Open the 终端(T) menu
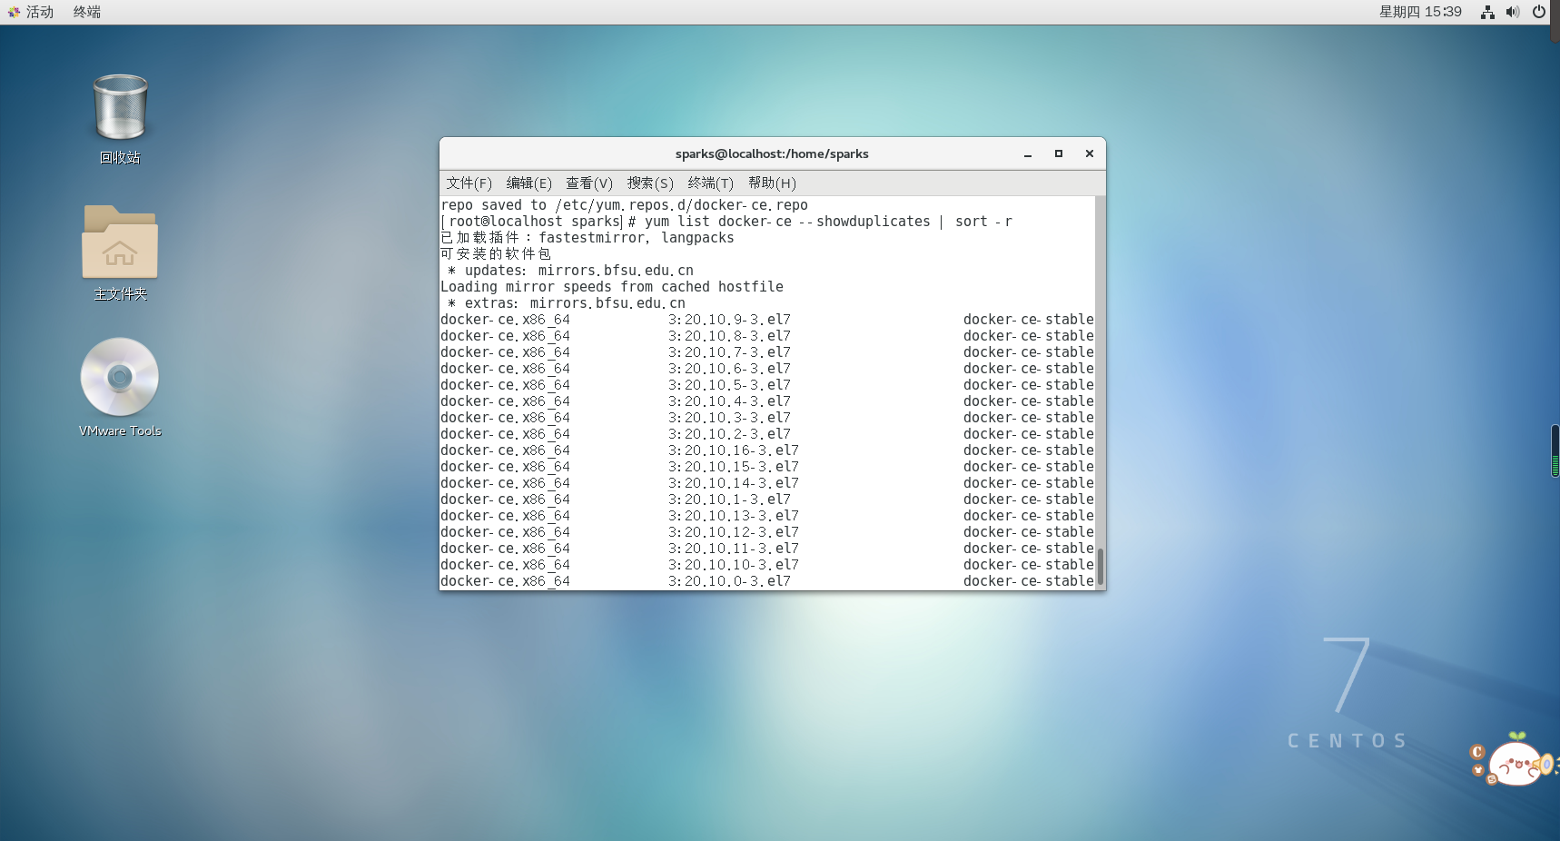This screenshot has width=1560, height=841. (x=710, y=183)
